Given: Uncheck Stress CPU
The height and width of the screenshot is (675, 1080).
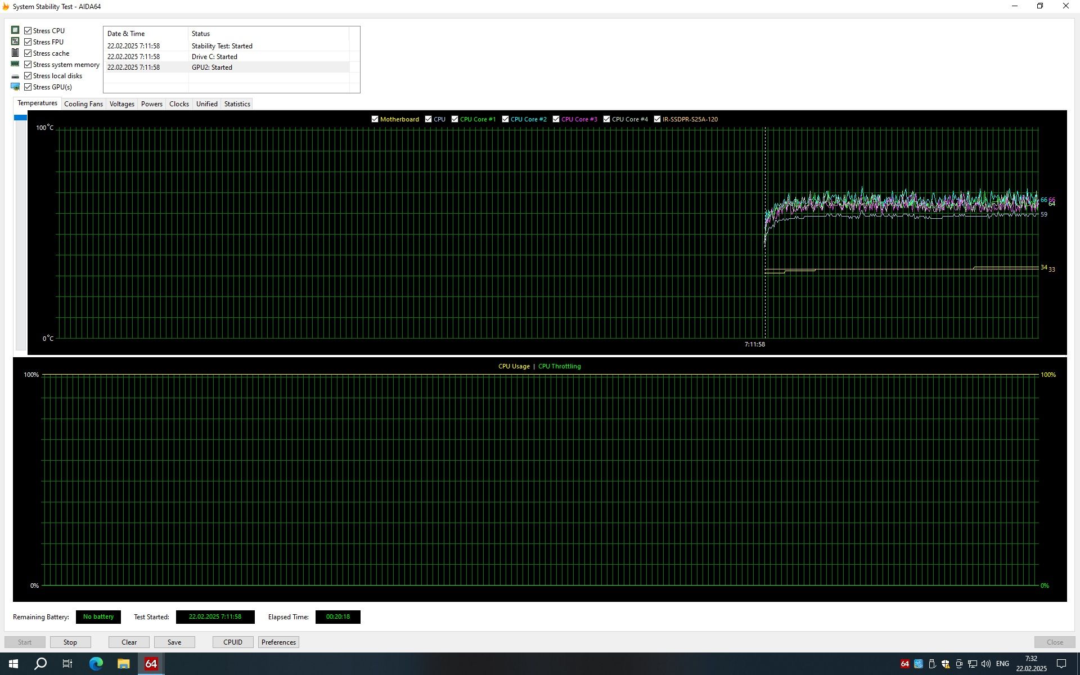Looking at the screenshot, I should [x=28, y=30].
